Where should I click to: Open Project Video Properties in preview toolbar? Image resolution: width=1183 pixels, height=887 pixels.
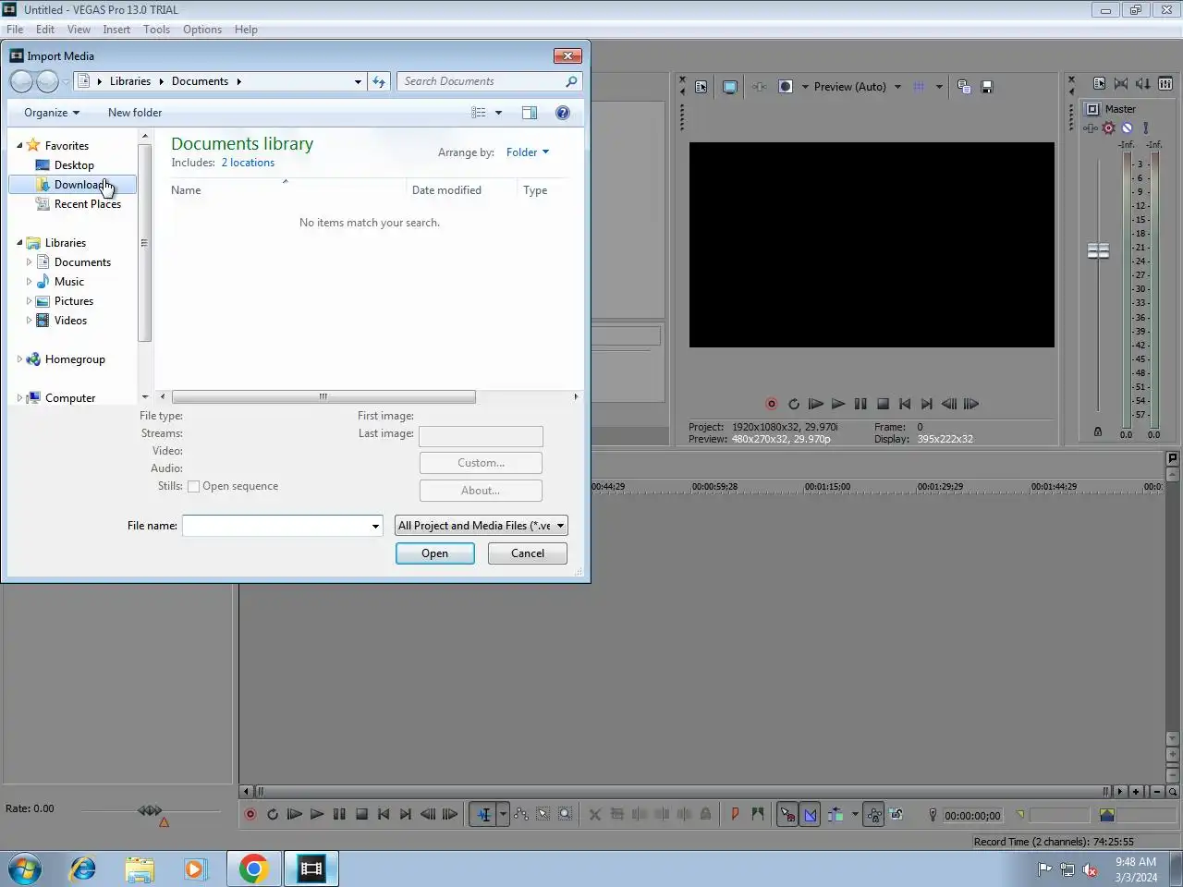[701, 87]
